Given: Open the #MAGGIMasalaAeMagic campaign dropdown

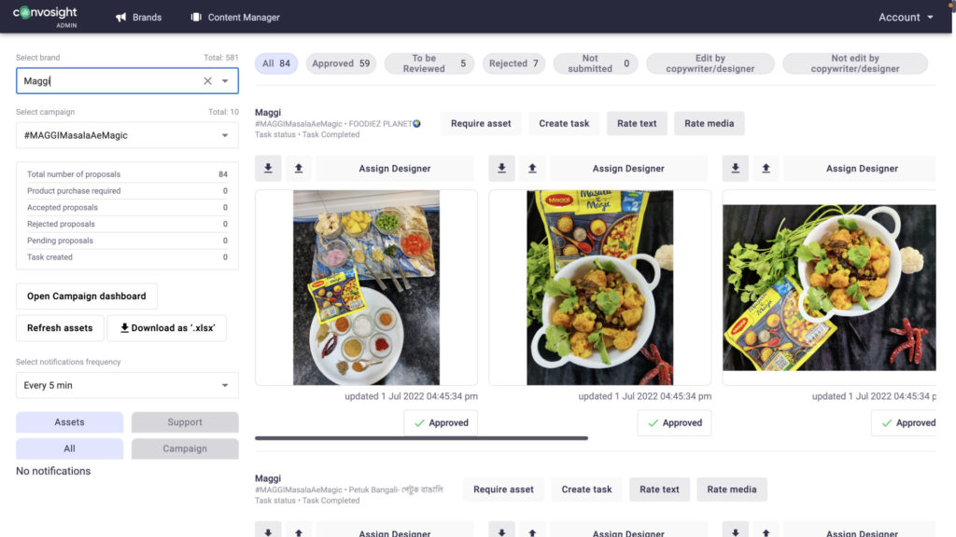Looking at the screenshot, I should pyautogui.click(x=127, y=135).
